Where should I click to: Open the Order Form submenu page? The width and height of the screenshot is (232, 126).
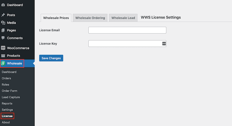[10, 91]
